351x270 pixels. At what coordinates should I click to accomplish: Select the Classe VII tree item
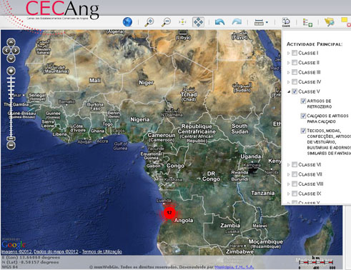click(x=310, y=174)
